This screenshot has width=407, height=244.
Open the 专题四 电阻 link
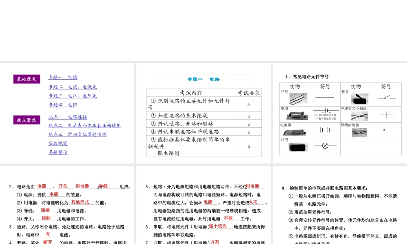63,105
